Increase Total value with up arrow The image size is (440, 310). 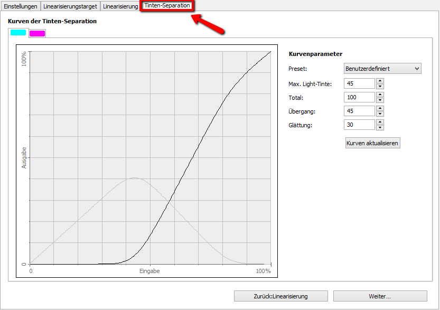[x=380, y=95]
